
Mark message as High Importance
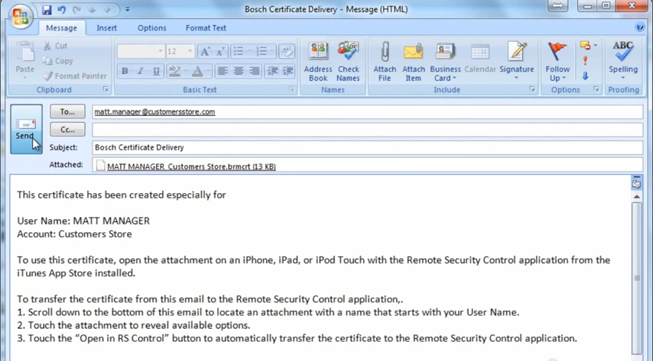click(x=585, y=61)
